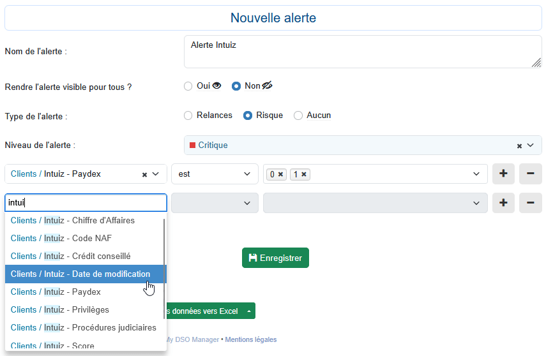
Task: Select Clients / Intuiz - Score option
Action: click(86, 345)
